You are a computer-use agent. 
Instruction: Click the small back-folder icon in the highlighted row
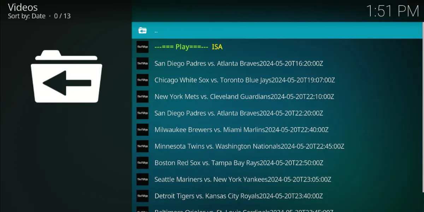coord(142,30)
